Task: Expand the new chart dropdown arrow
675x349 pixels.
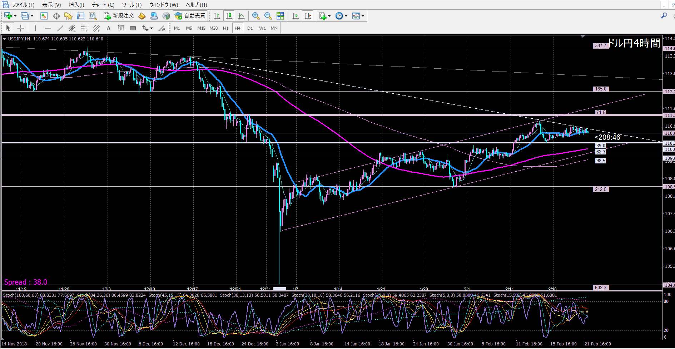Action: point(15,16)
